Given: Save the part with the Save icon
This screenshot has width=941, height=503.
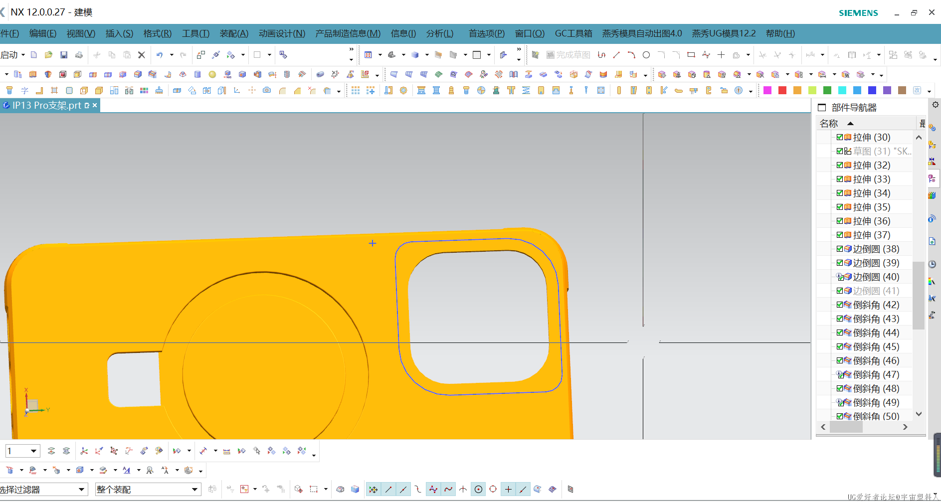Looking at the screenshot, I should coord(64,55).
